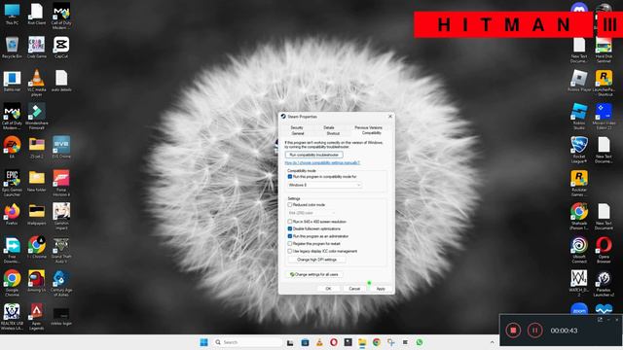Switch to the Shortcut tab

(x=333, y=133)
